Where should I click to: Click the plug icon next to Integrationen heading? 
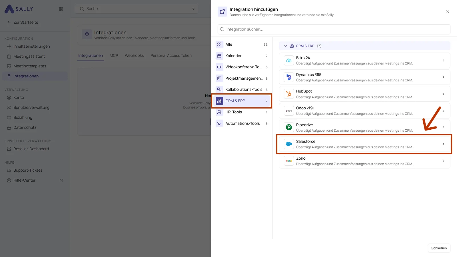coord(87,34)
